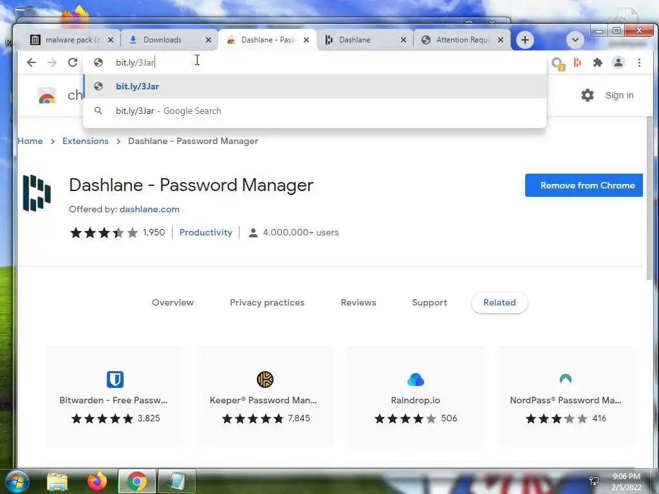Screen dimensions: 659x494
Task: Open the notepad-like app in the taskbar
Action: [176, 481]
